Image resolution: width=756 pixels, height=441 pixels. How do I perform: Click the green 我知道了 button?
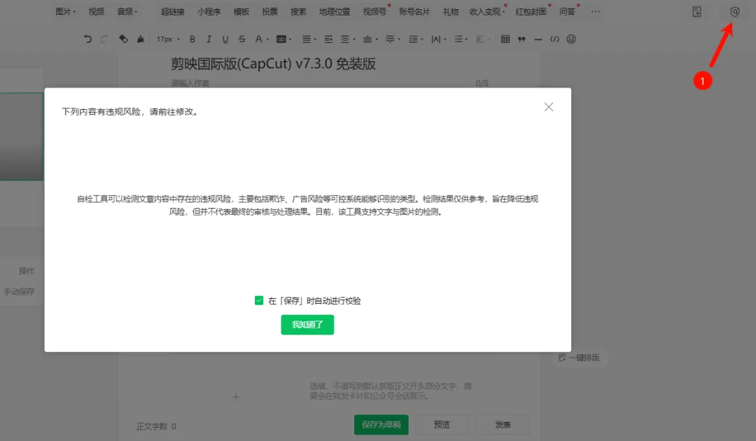[307, 324]
